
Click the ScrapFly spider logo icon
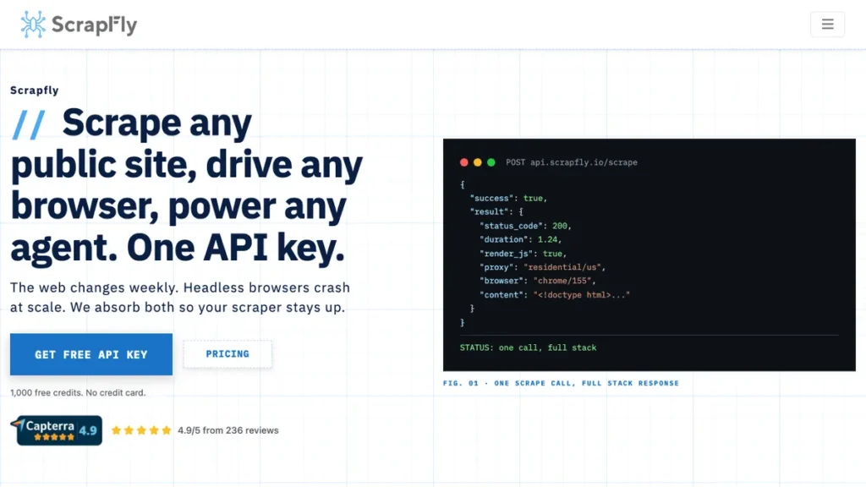point(33,25)
